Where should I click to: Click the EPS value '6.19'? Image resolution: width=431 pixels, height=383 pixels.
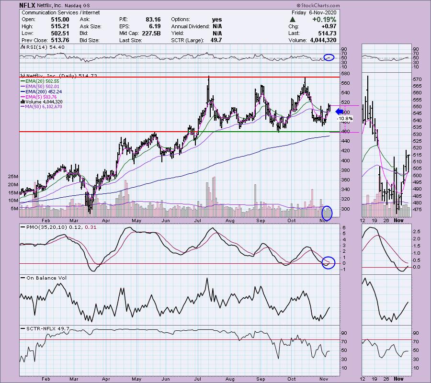[x=155, y=26]
